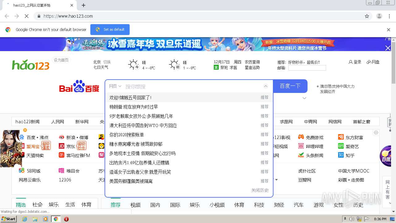This screenshot has height=223, width=396.
Task: Select suggestion 你的2020搜索账单
Action: coord(189,135)
